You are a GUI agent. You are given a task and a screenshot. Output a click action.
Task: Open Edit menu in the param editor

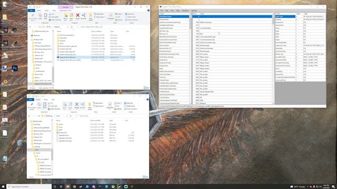166,10
